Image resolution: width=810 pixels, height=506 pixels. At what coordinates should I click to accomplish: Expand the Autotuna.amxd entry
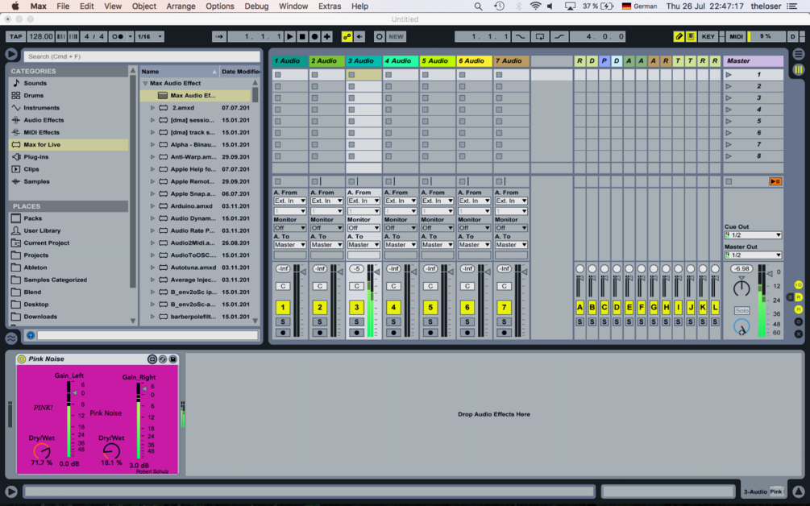tap(152, 268)
